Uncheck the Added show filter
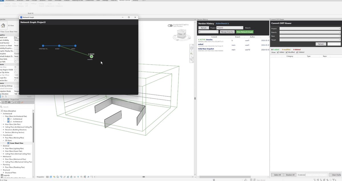This screenshot has width=342, height=181. (x=278, y=52)
